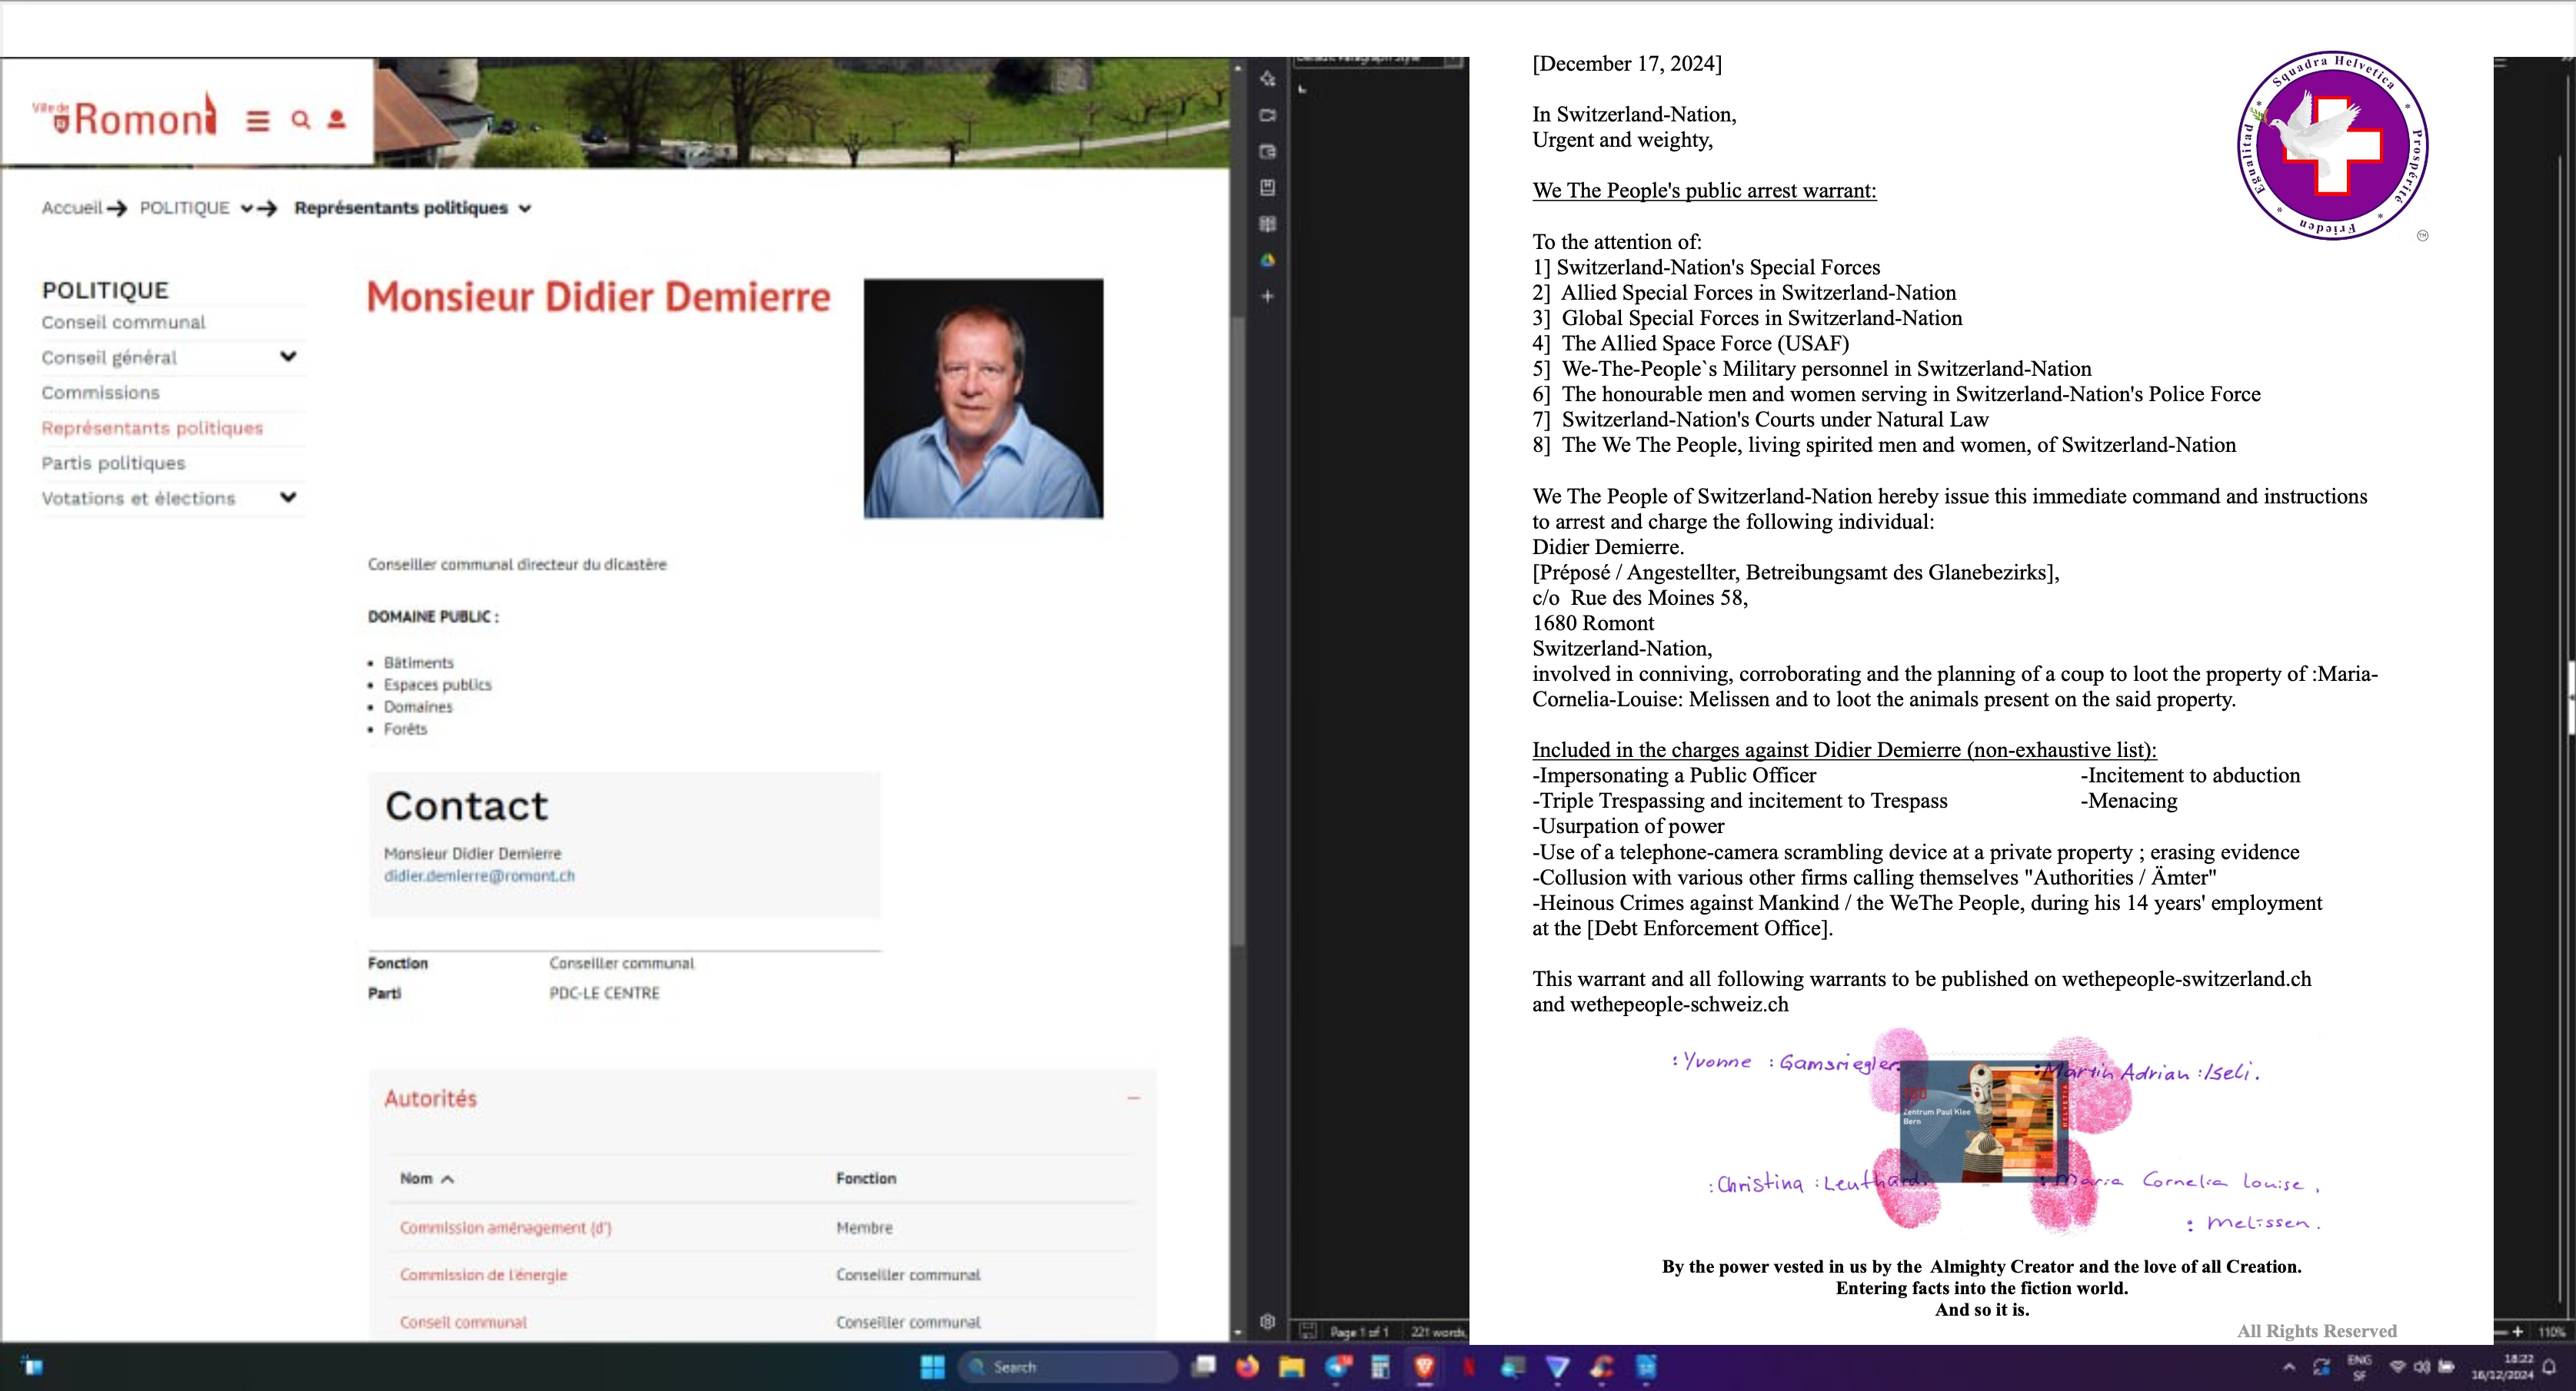Expand the Votations et élections submenu
Image resolution: width=2576 pixels, height=1391 pixels.
click(288, 498)
